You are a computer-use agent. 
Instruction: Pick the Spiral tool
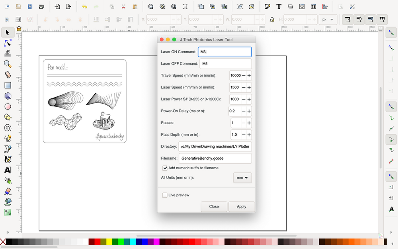tap(8, 127)
